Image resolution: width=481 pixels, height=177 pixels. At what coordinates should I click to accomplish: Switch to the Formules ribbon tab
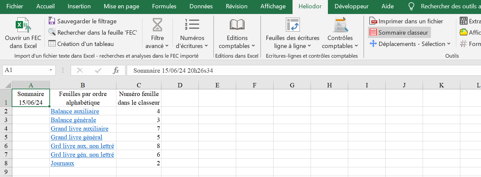pos(164,6)
